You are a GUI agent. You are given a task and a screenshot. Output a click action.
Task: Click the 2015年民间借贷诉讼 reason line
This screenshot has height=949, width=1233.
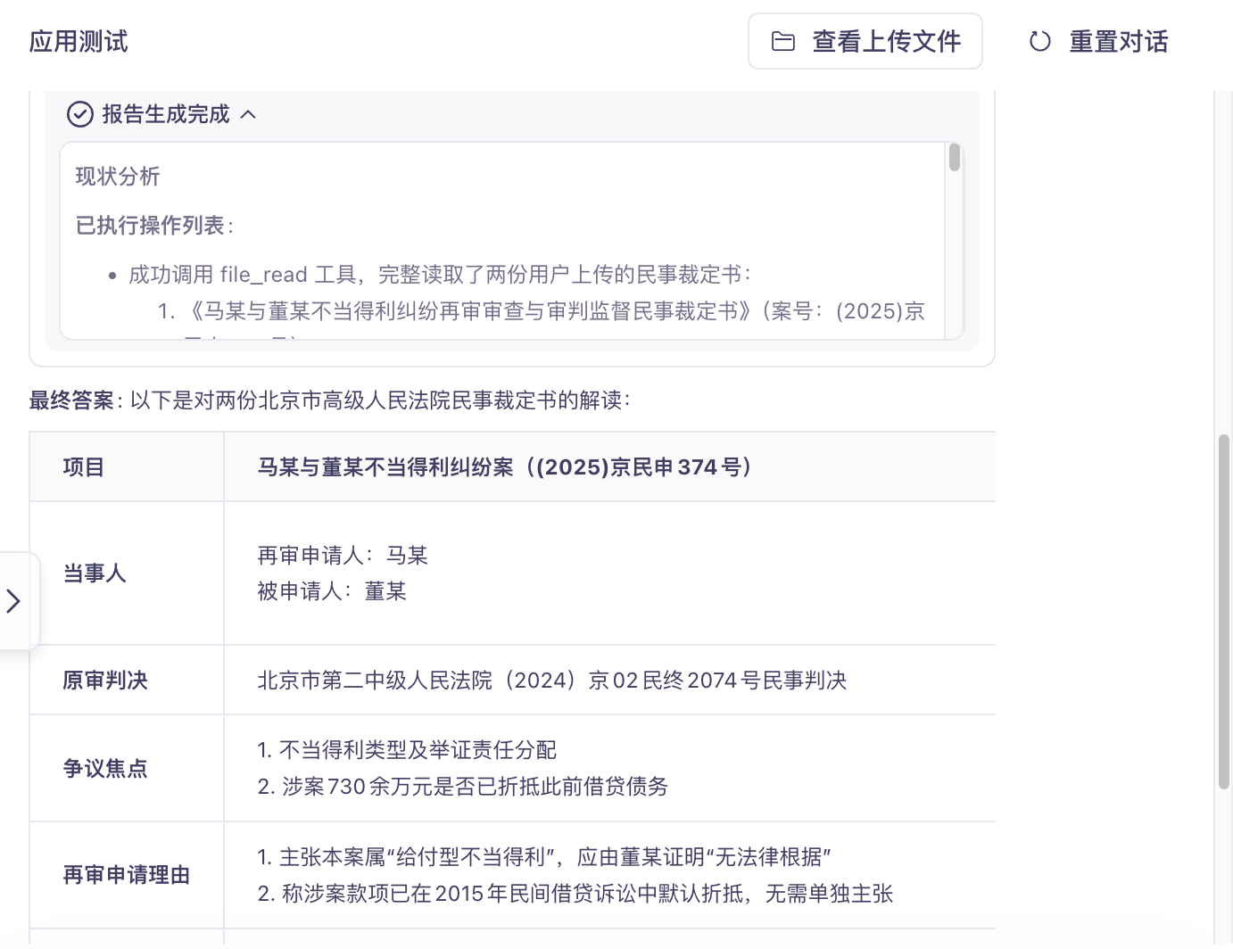[575, 894]
